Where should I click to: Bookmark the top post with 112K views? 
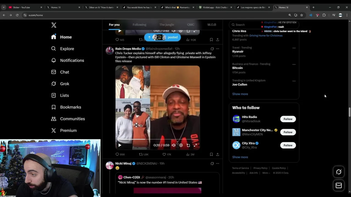click(x=211, y=40)
